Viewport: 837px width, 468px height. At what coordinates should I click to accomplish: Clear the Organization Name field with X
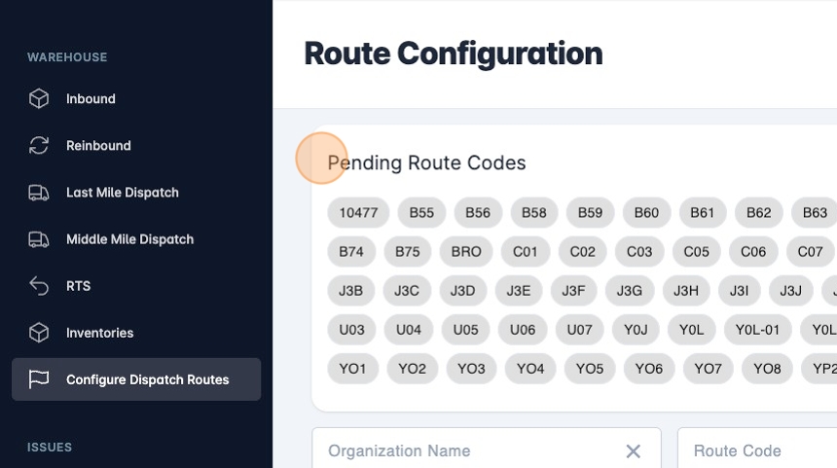click(634, 451)
